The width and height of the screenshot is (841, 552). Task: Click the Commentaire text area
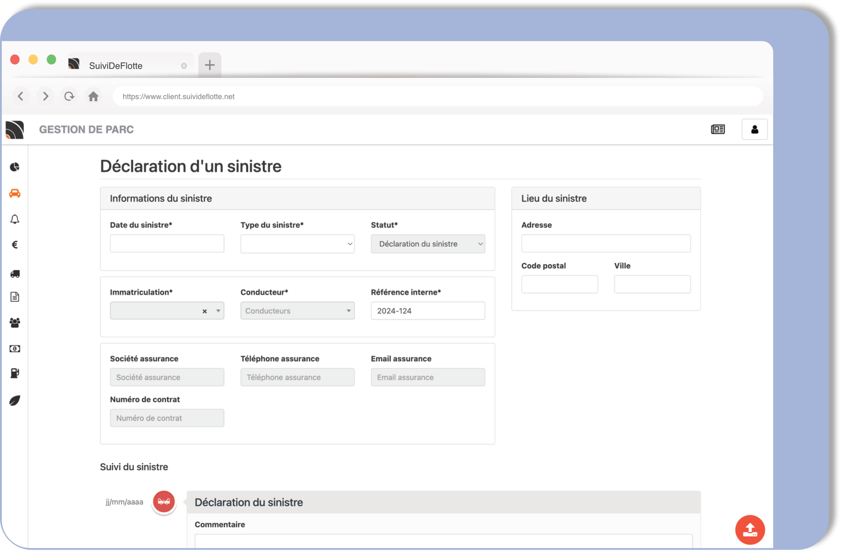[444, 541]
